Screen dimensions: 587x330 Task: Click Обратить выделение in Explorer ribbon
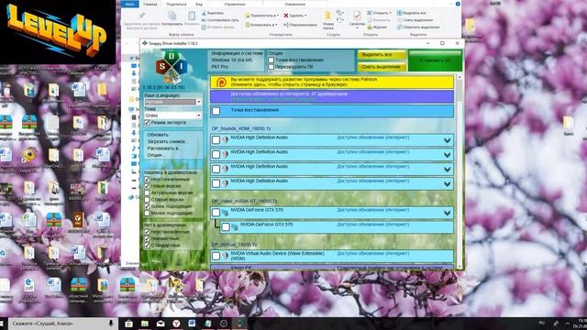418,27
